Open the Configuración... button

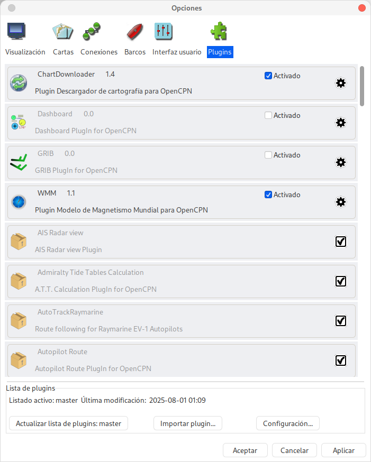(288, 423)
